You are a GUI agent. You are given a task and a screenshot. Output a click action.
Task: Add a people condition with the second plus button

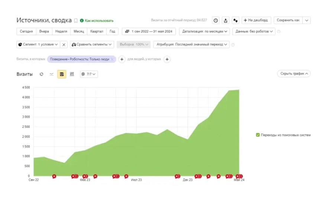tap(167, 59)
